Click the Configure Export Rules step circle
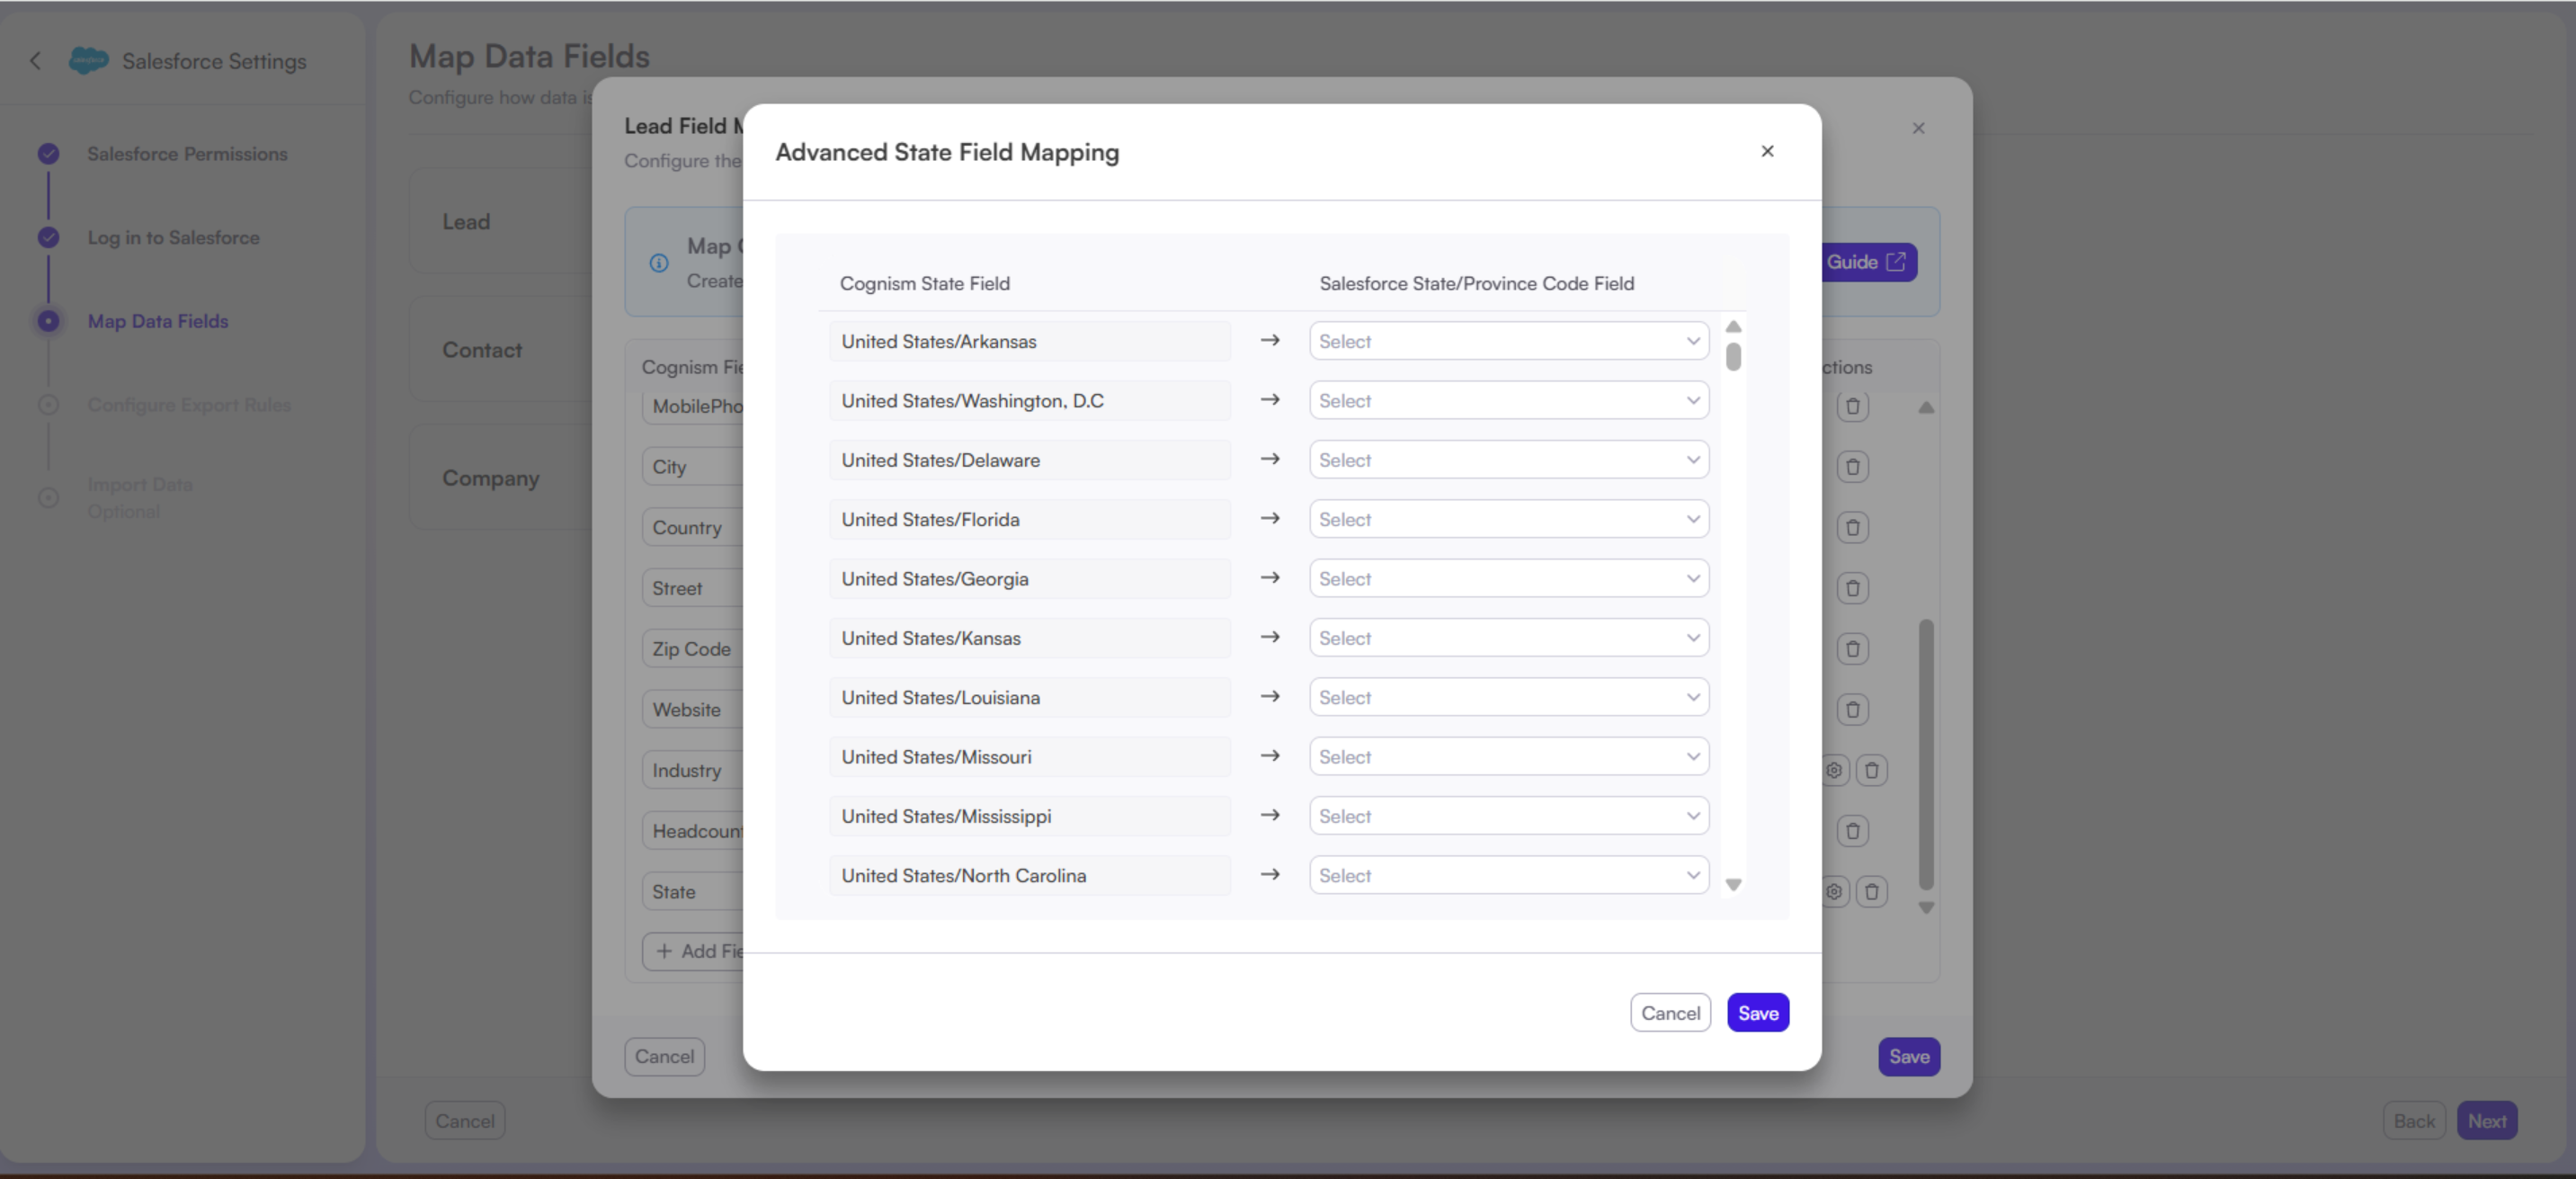Screen dimensions: 2576x1179 pyautogui.click(x=48, y=405)
